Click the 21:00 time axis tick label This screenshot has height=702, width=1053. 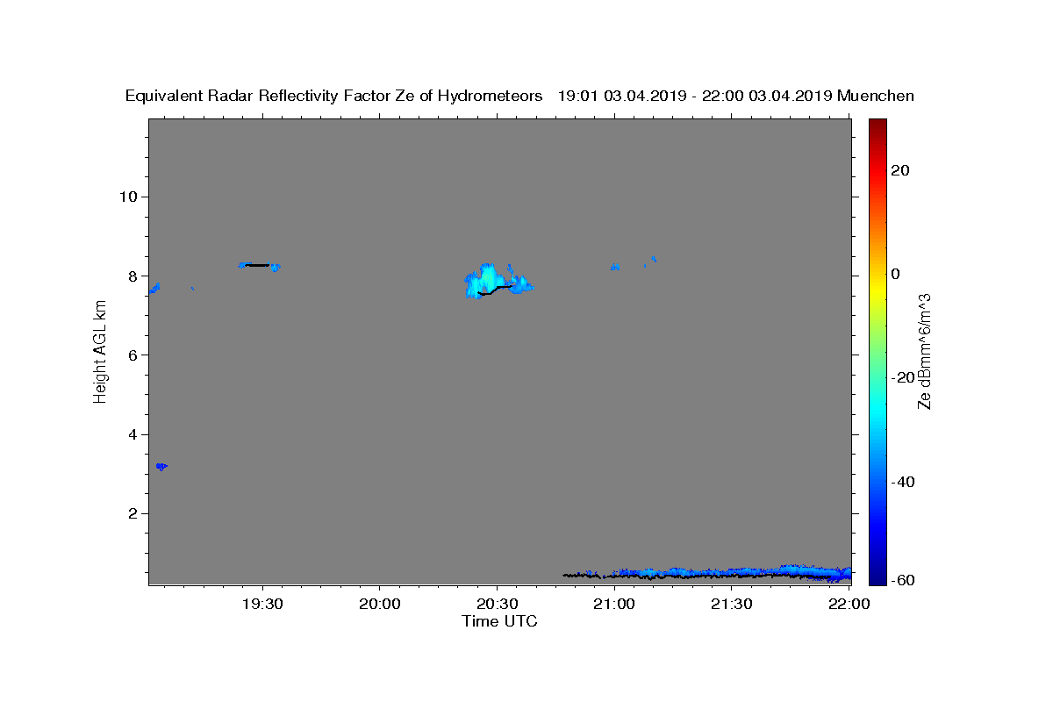[x=614, y=604]
